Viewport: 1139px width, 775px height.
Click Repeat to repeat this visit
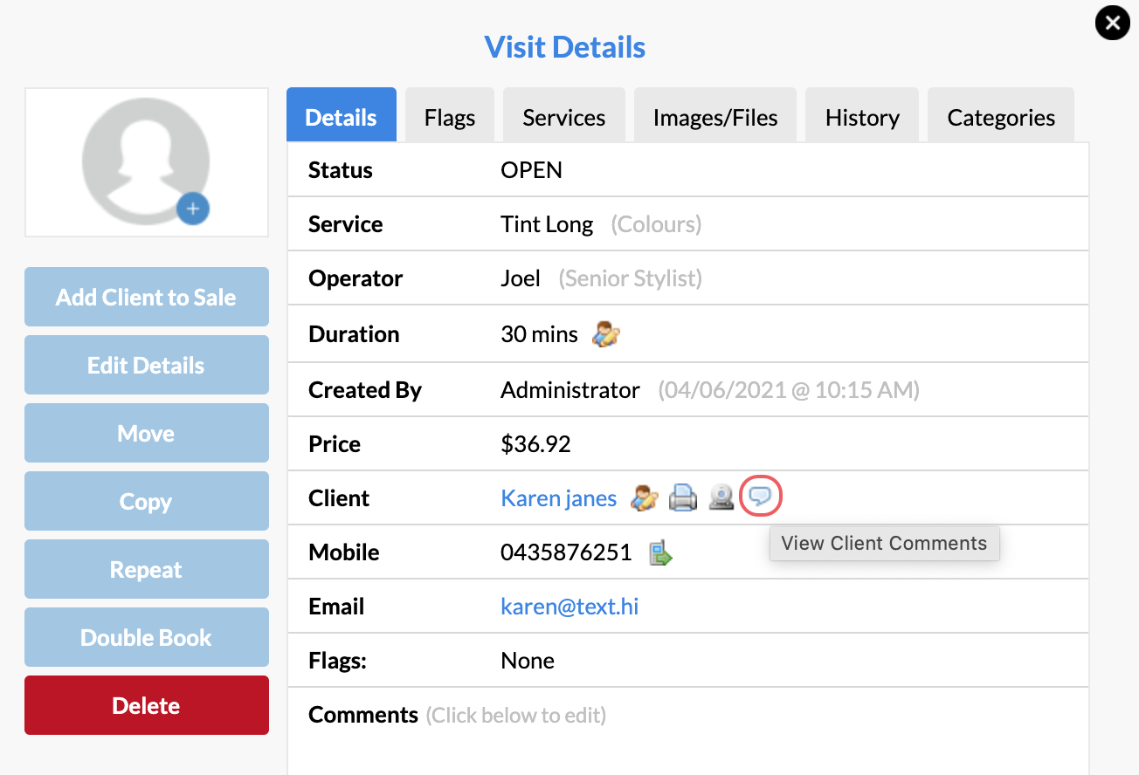pyautogui.click(x=146, y=569)
